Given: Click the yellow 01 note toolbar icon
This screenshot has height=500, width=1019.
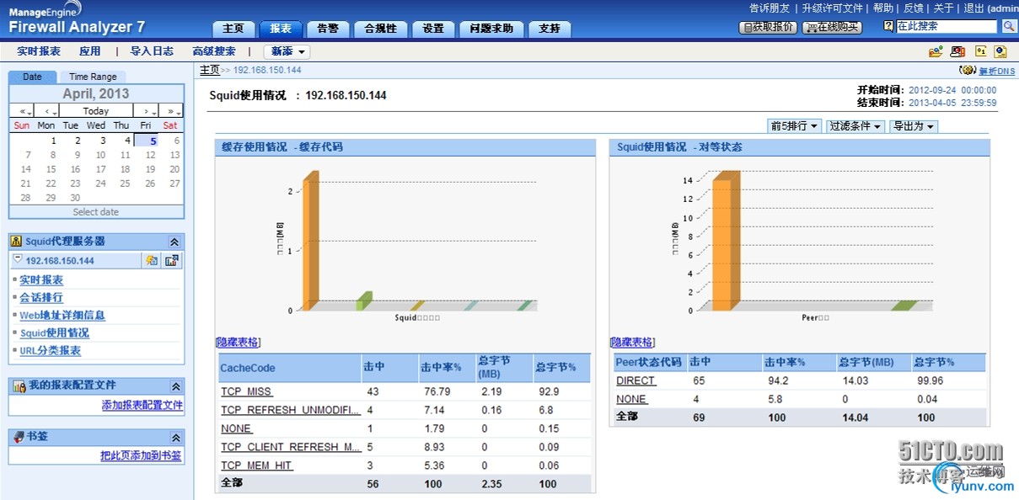Looking at the screenshot, I should [980, 51].
